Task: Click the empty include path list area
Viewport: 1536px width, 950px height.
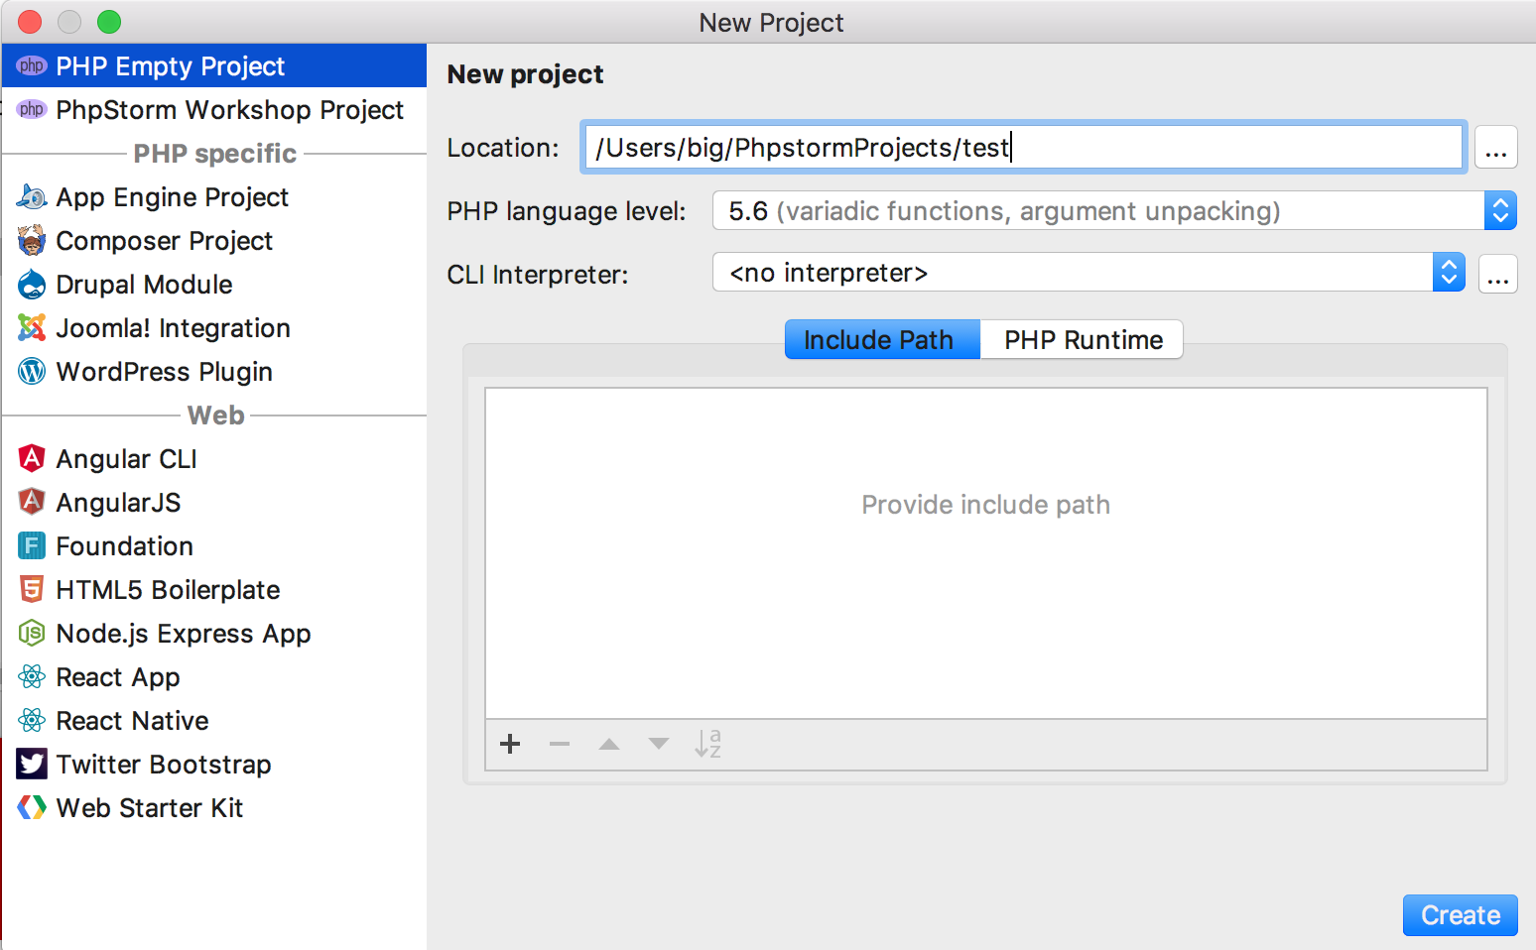Action: coord(986,553)
